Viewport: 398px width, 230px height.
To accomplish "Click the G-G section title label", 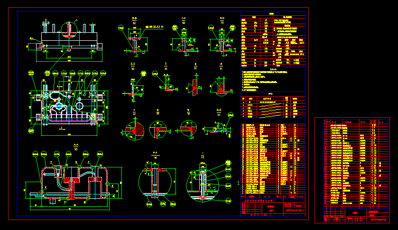I will pos(219,111).
